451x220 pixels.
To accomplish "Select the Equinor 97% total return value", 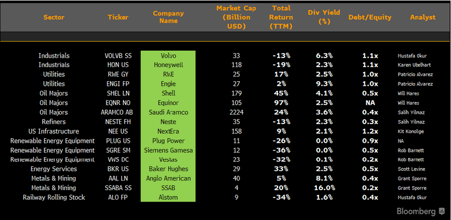I will (281, 103).
